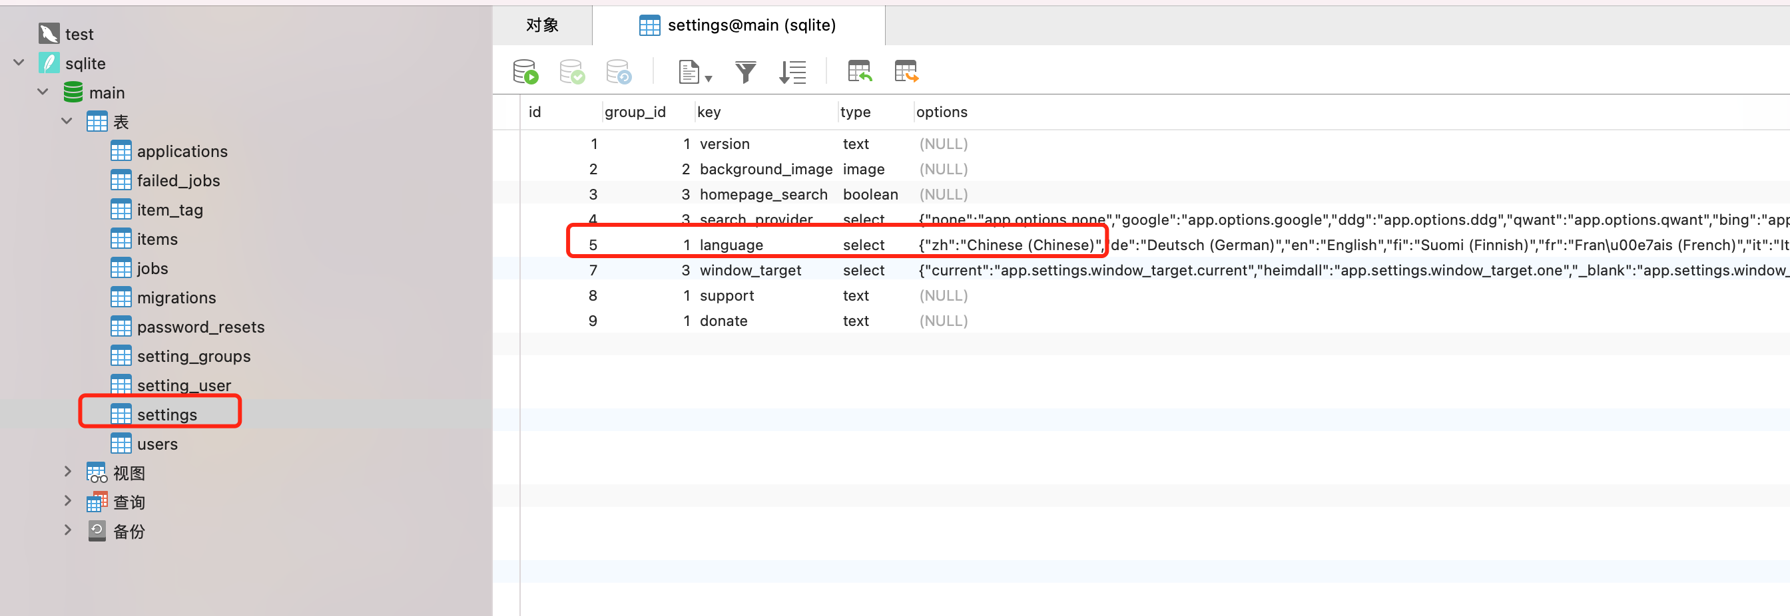Switch to the settings@main (sqlite) tab
The image size is (1790, 616).
738,25
